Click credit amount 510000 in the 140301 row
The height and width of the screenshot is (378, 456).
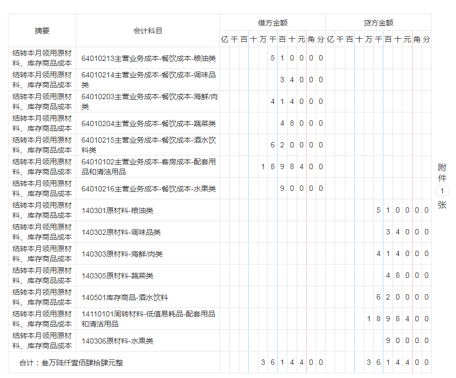pos(403,210)
